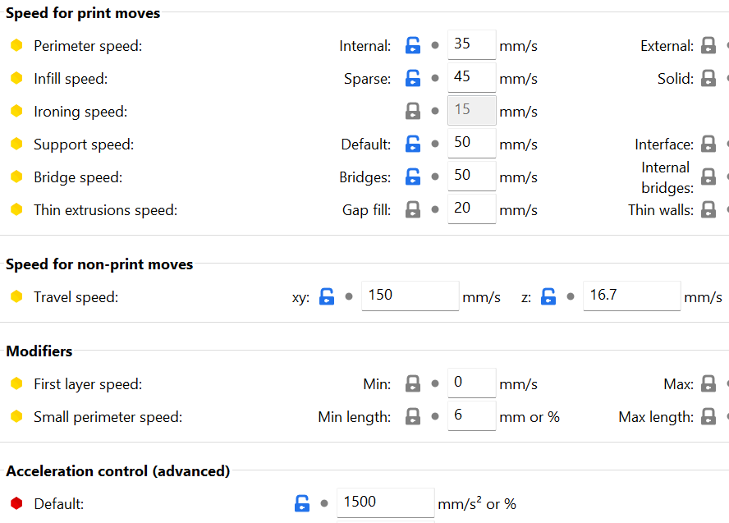Click the Default acceleration field showing 1500

click(x=384, y=503)
